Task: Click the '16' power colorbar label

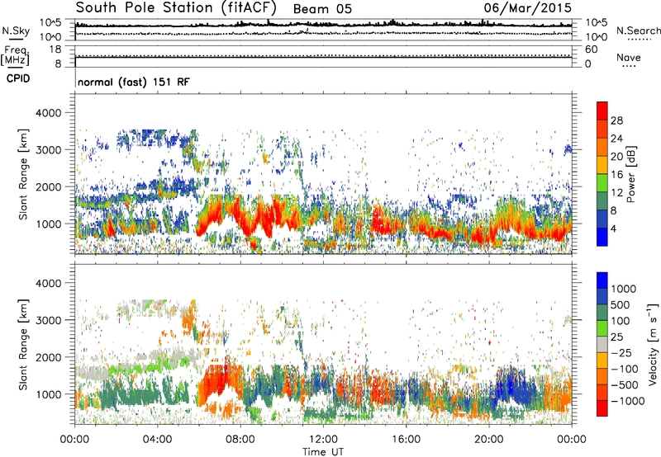Action: coord(616,175)
